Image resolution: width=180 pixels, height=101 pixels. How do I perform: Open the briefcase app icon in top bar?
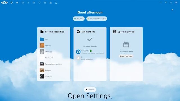click(x=51, y=3)
